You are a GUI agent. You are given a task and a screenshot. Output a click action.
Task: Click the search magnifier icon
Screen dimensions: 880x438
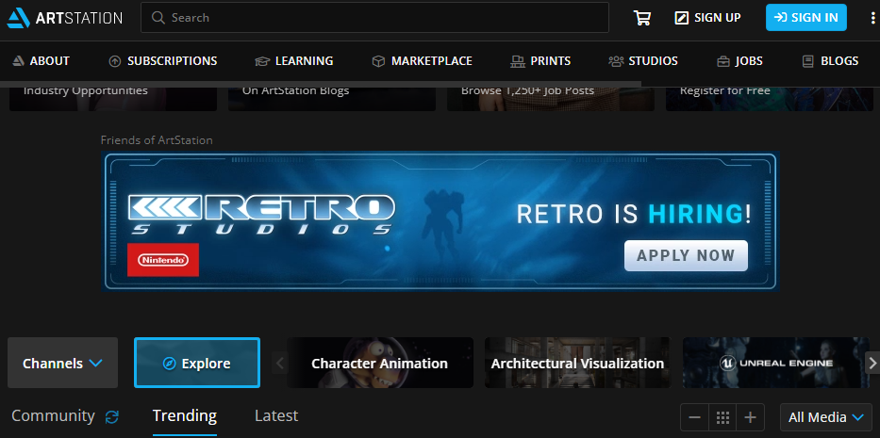coord(158,18)
